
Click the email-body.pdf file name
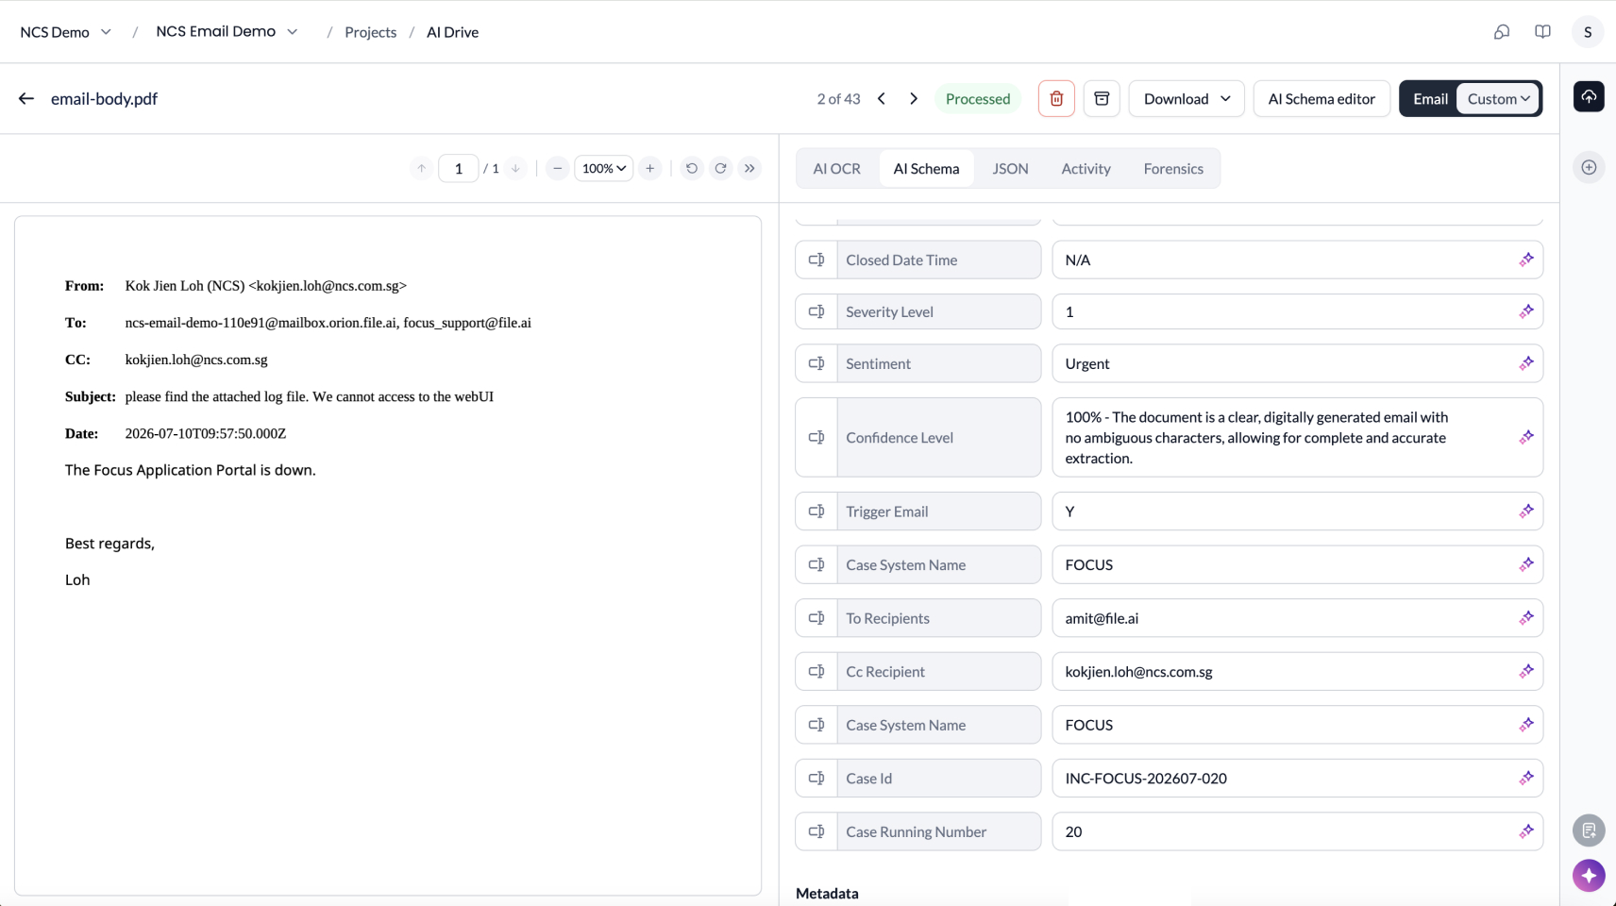[x=104, y=98]
